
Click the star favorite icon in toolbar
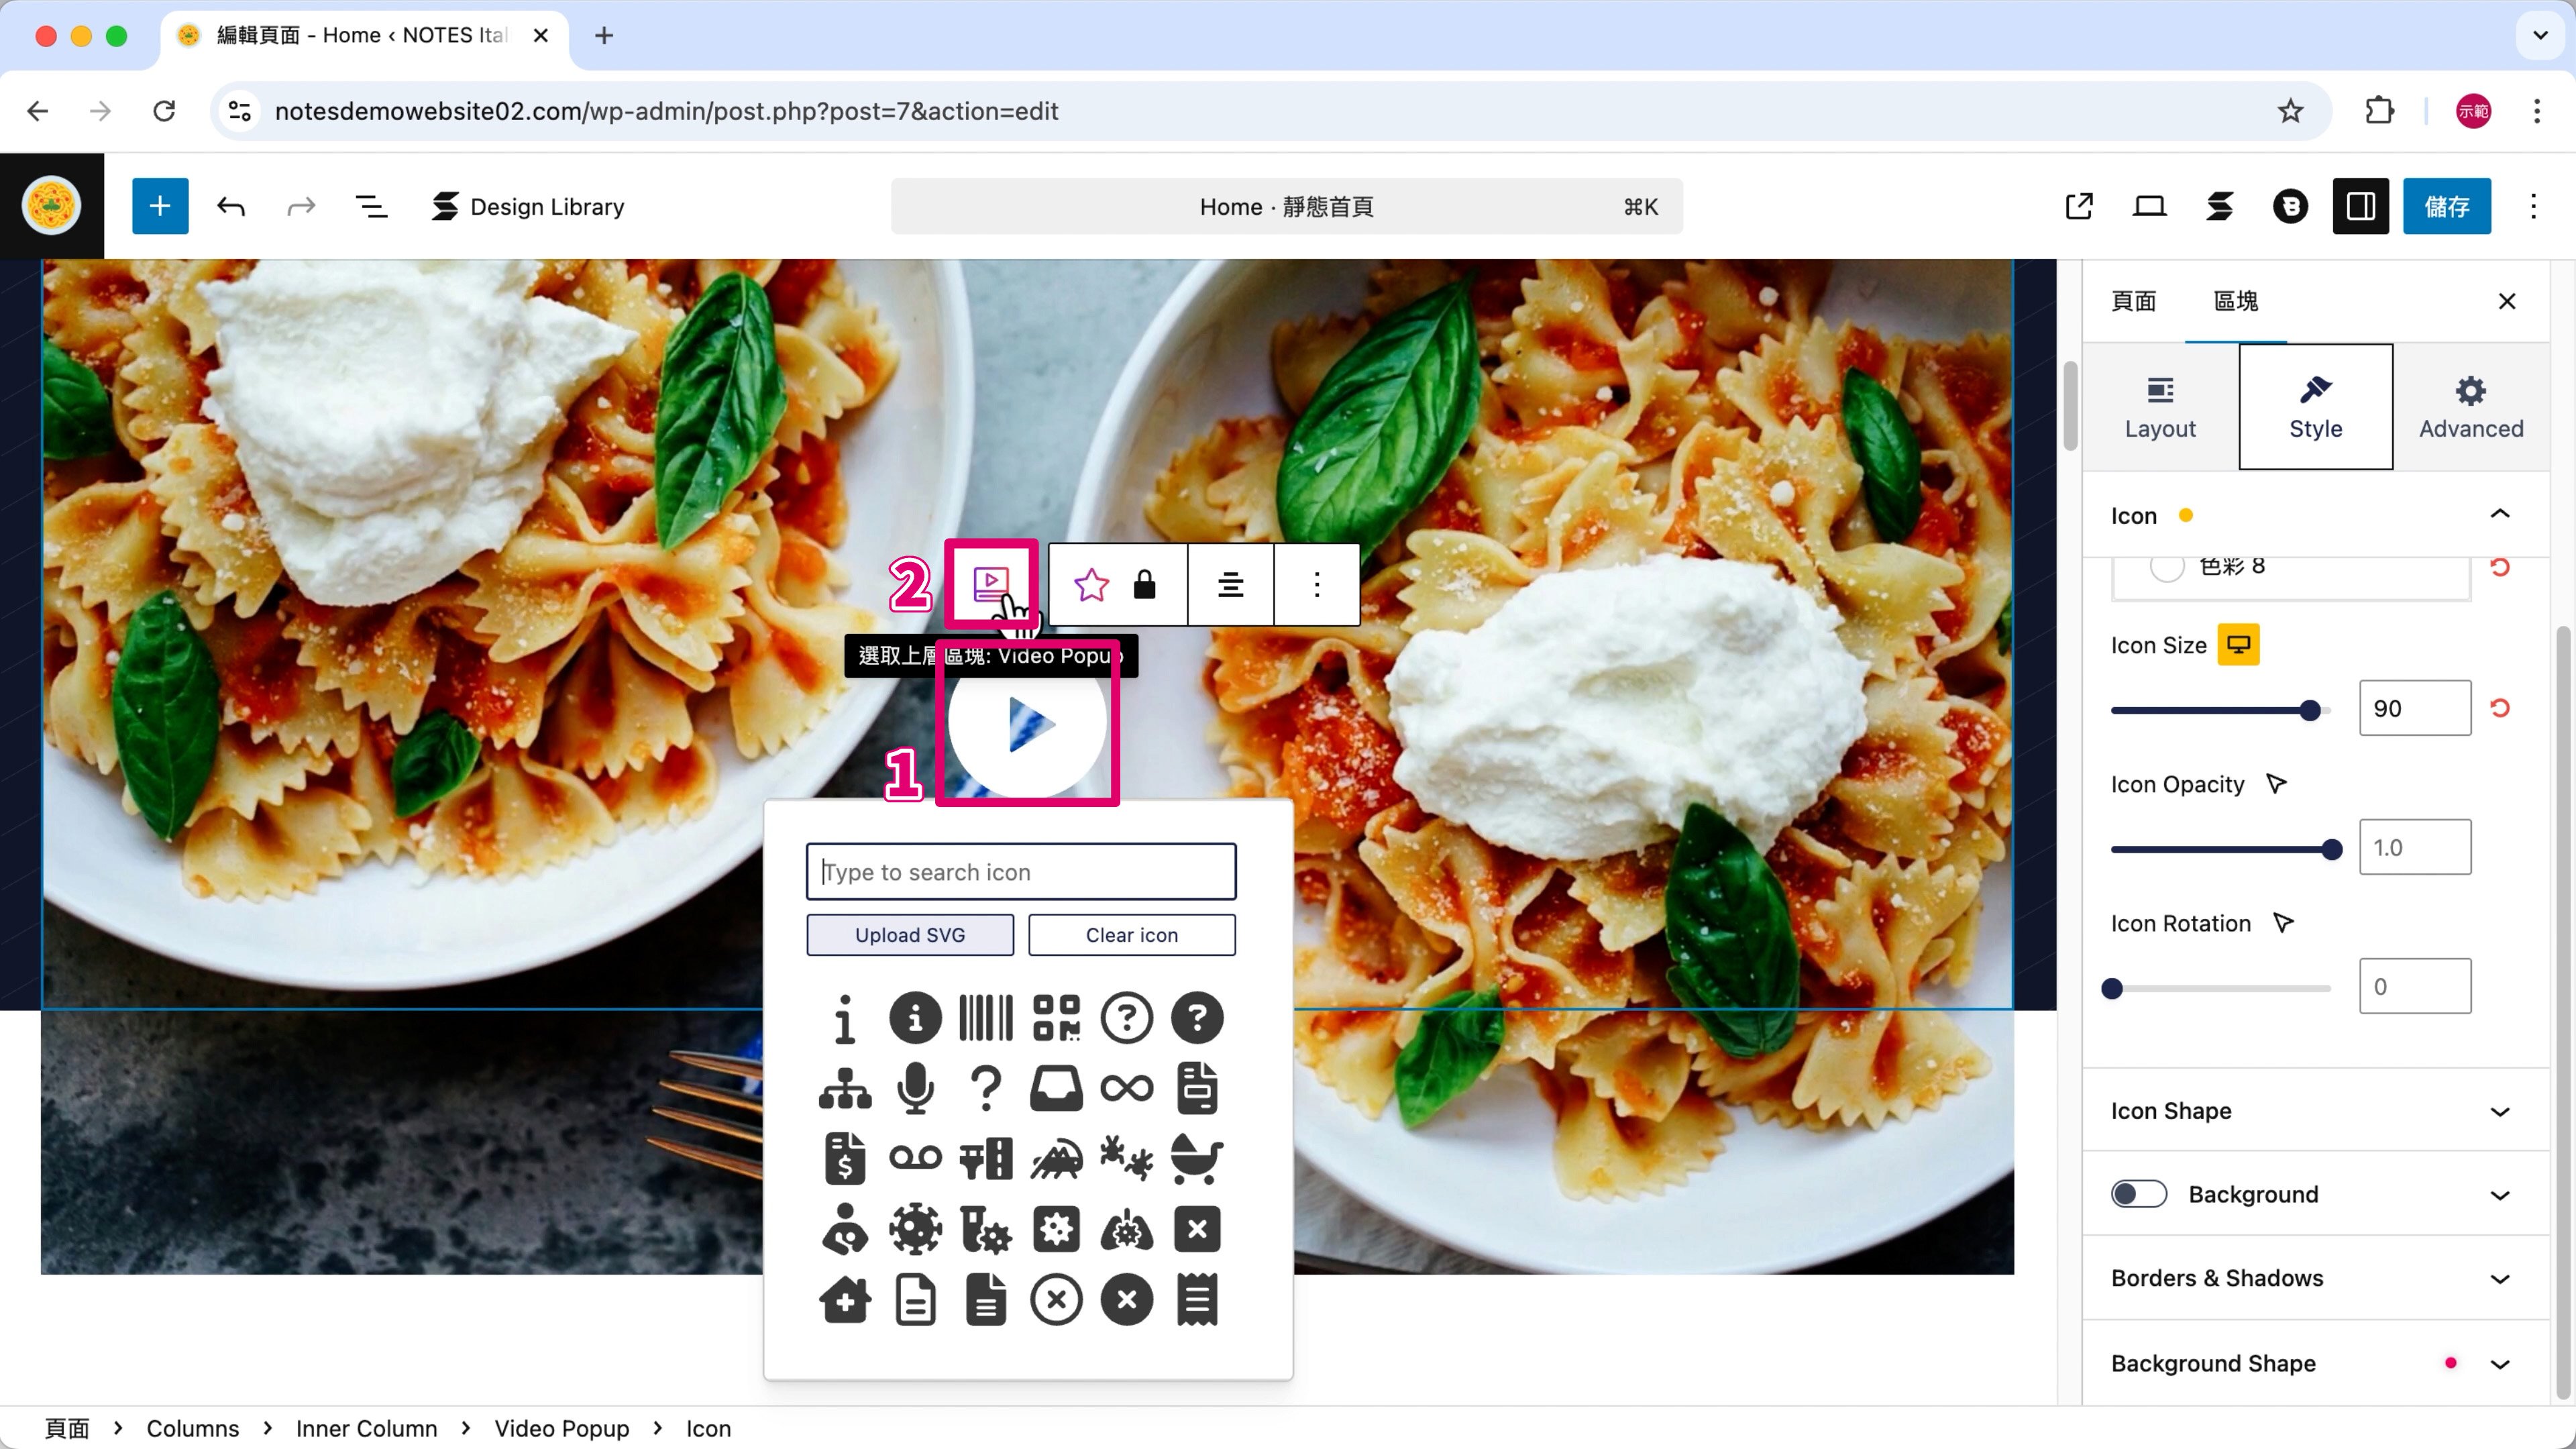(1091, 584)
